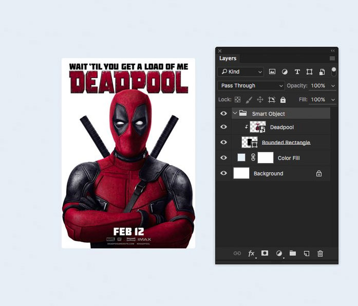Screen dimensions: 358x306
Task: Hide the Deadpool layer
Action: 224,127
